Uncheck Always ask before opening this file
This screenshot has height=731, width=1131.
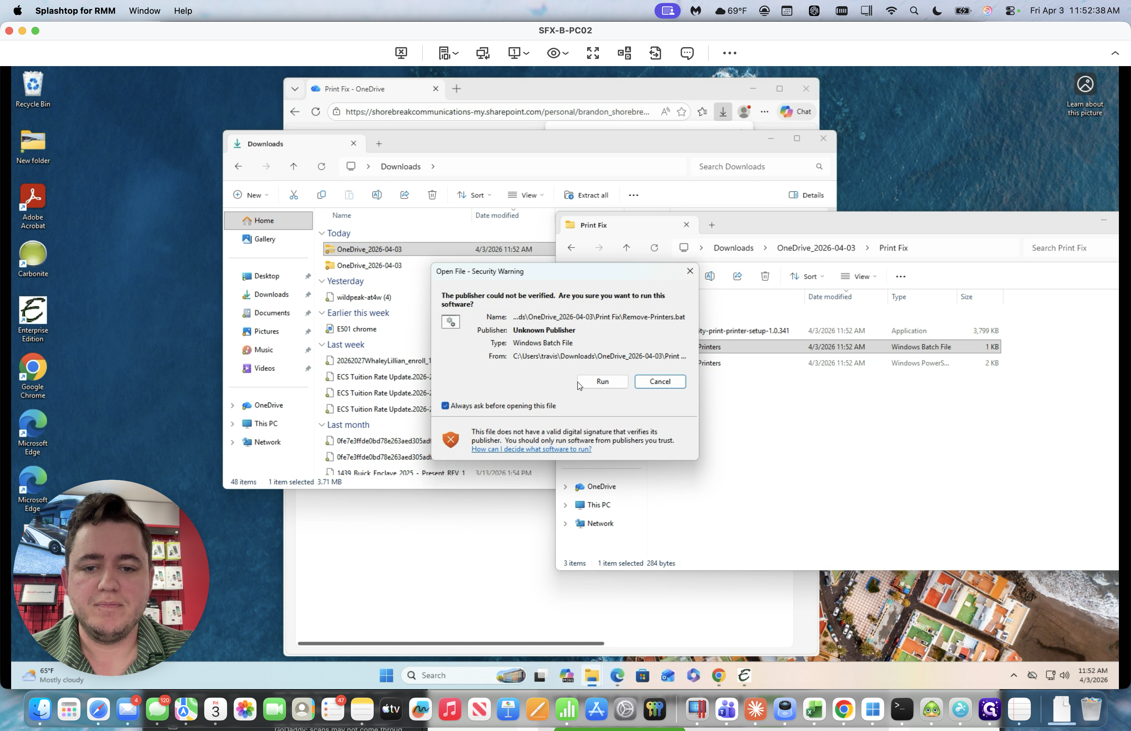coord(445,406)
